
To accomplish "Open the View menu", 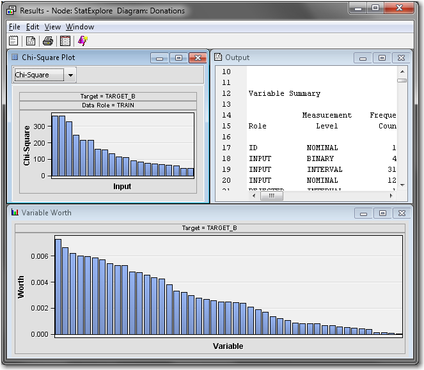I will (52, 27).
